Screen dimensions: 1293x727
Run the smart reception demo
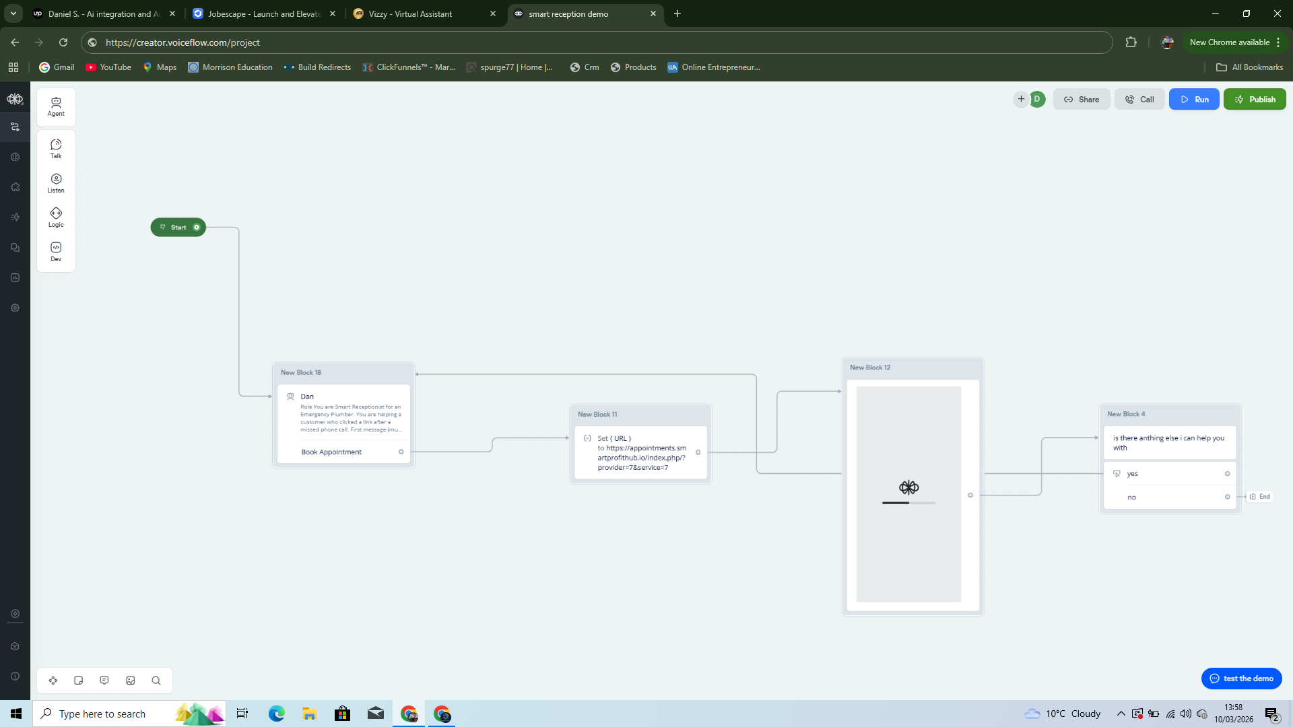pyautogui.click(x=1194, y=99)
